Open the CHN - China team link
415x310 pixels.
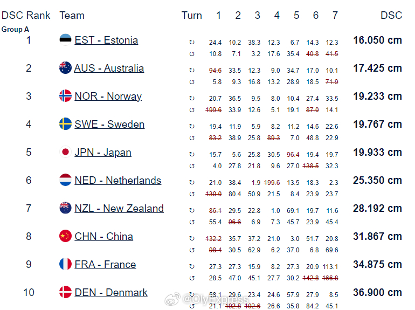103,237
